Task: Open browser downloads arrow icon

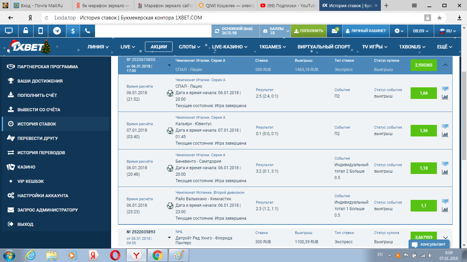Action: coord(459,18)
